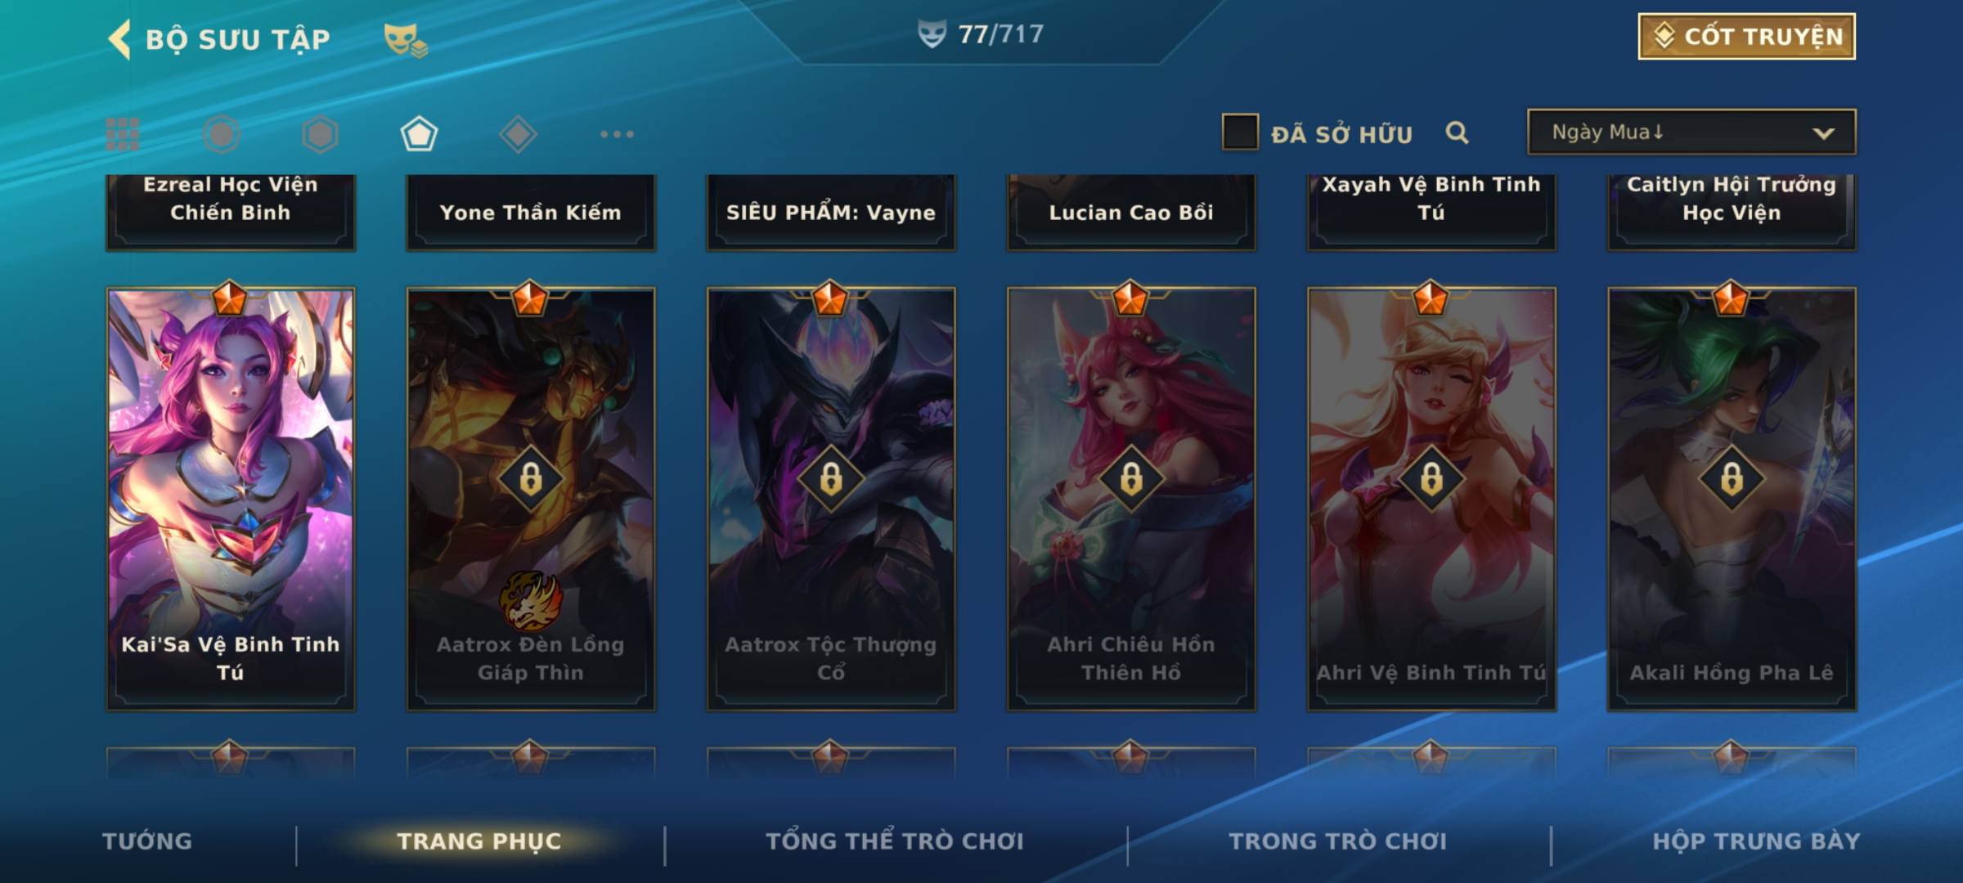
Task: Select the second hexagon rarity filter
Action: click(x=320, y=134)
